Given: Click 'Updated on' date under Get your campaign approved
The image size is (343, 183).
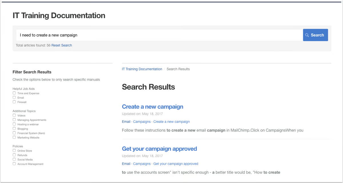Looking at the screenshot, I should pos(142,156).
